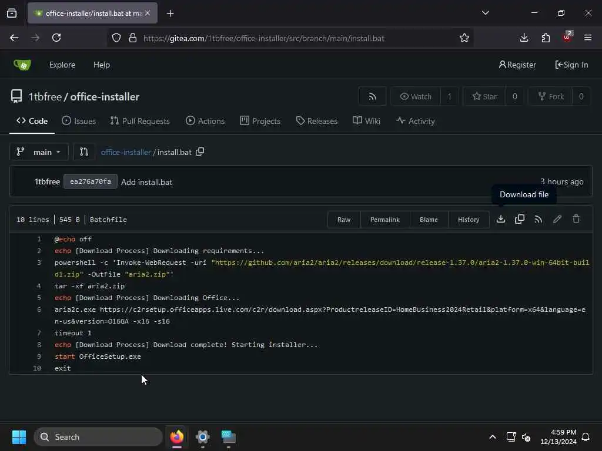
Task: Open the Firefox extensions puzzle icon
Action: coord(546,38)
